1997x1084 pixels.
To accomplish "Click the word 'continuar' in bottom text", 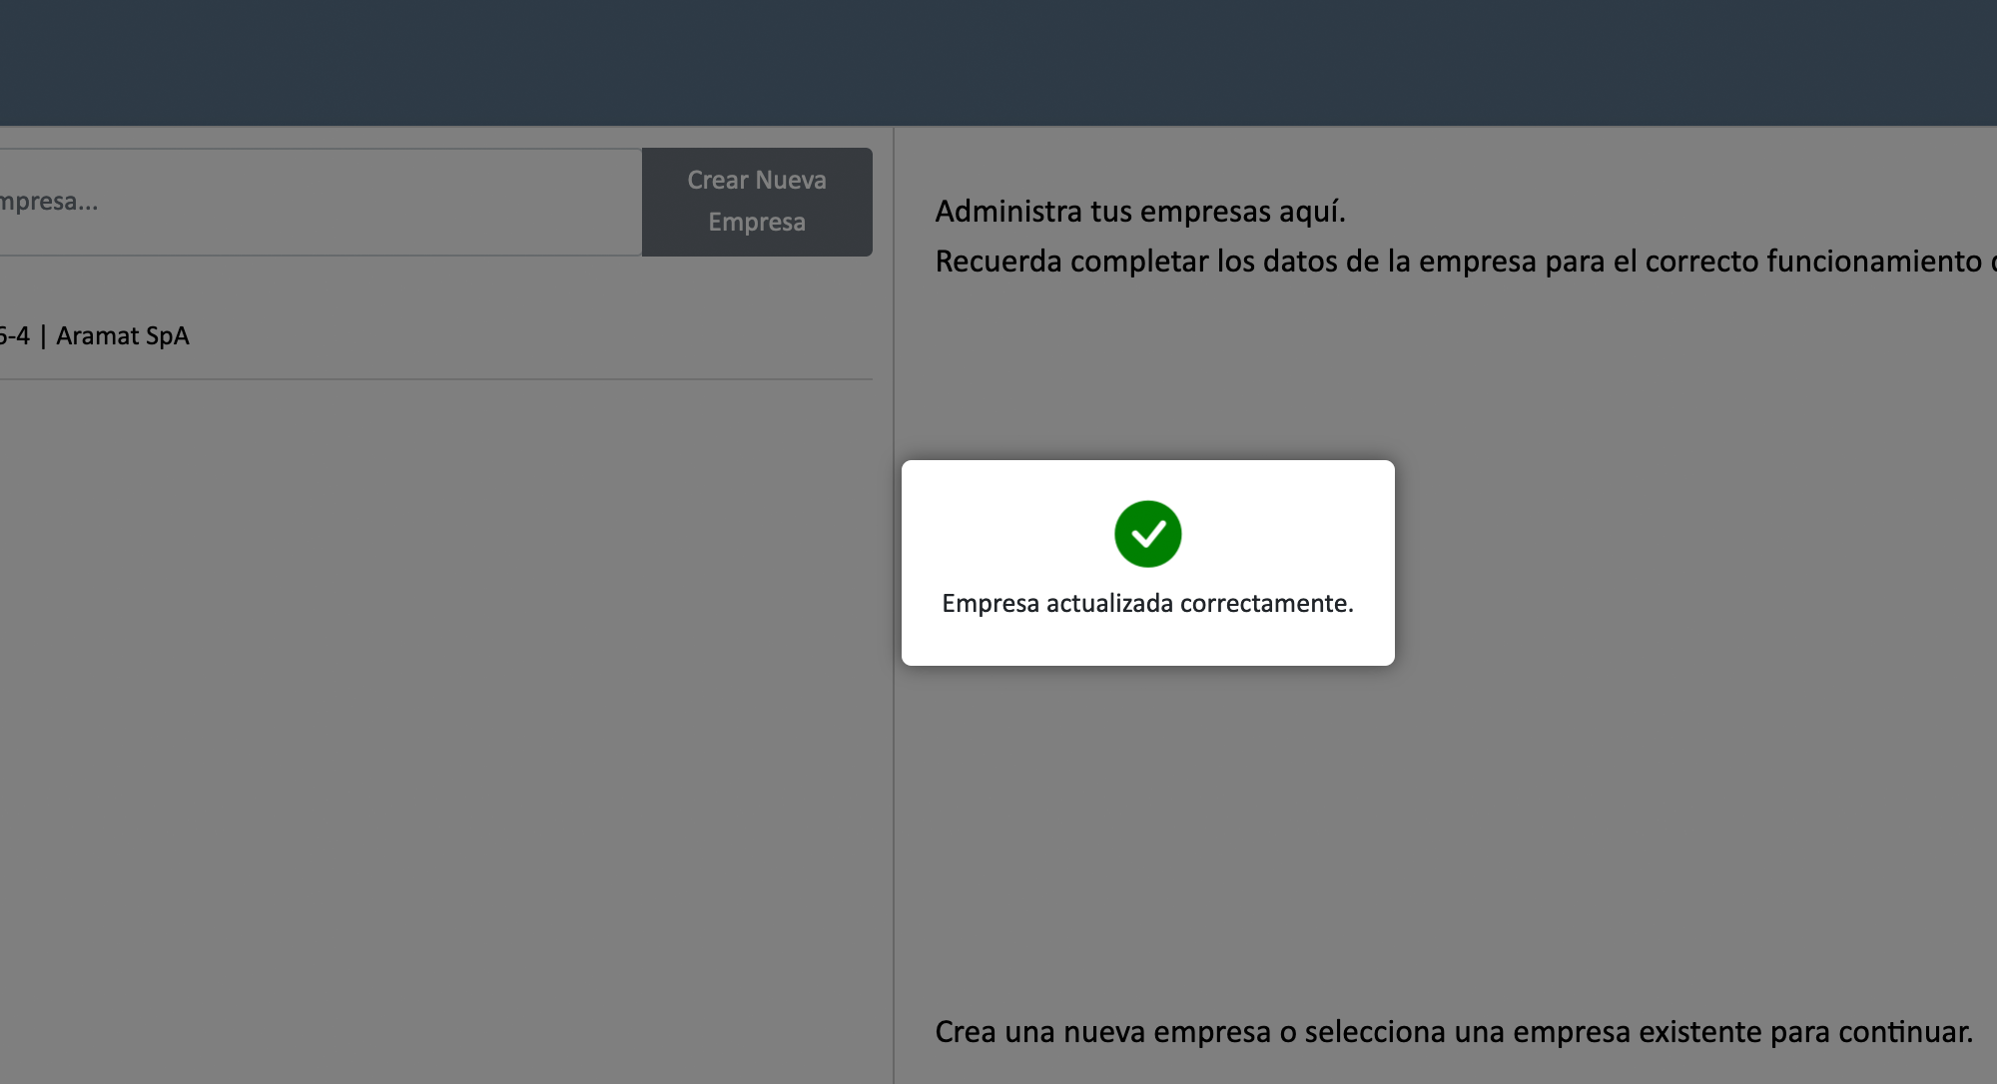I will [x=1903, y=1031].
